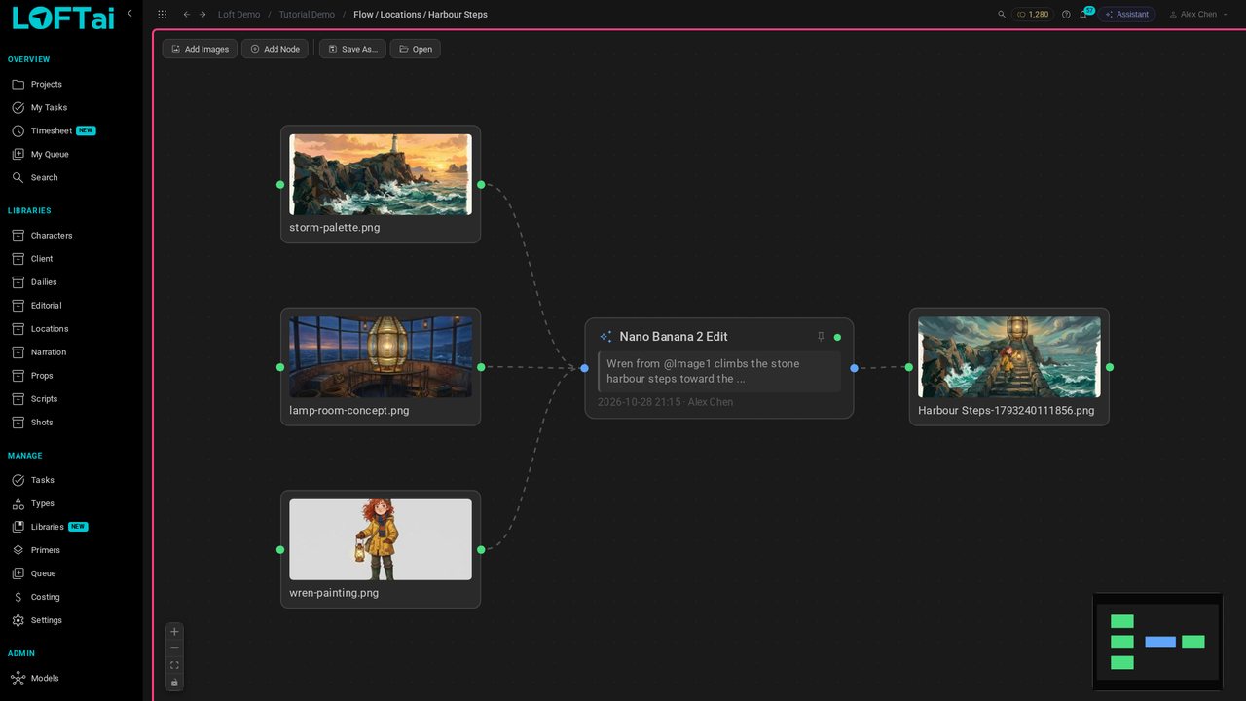
Task: Open the app grid launcher icon
Action: (x=162, y=15)
